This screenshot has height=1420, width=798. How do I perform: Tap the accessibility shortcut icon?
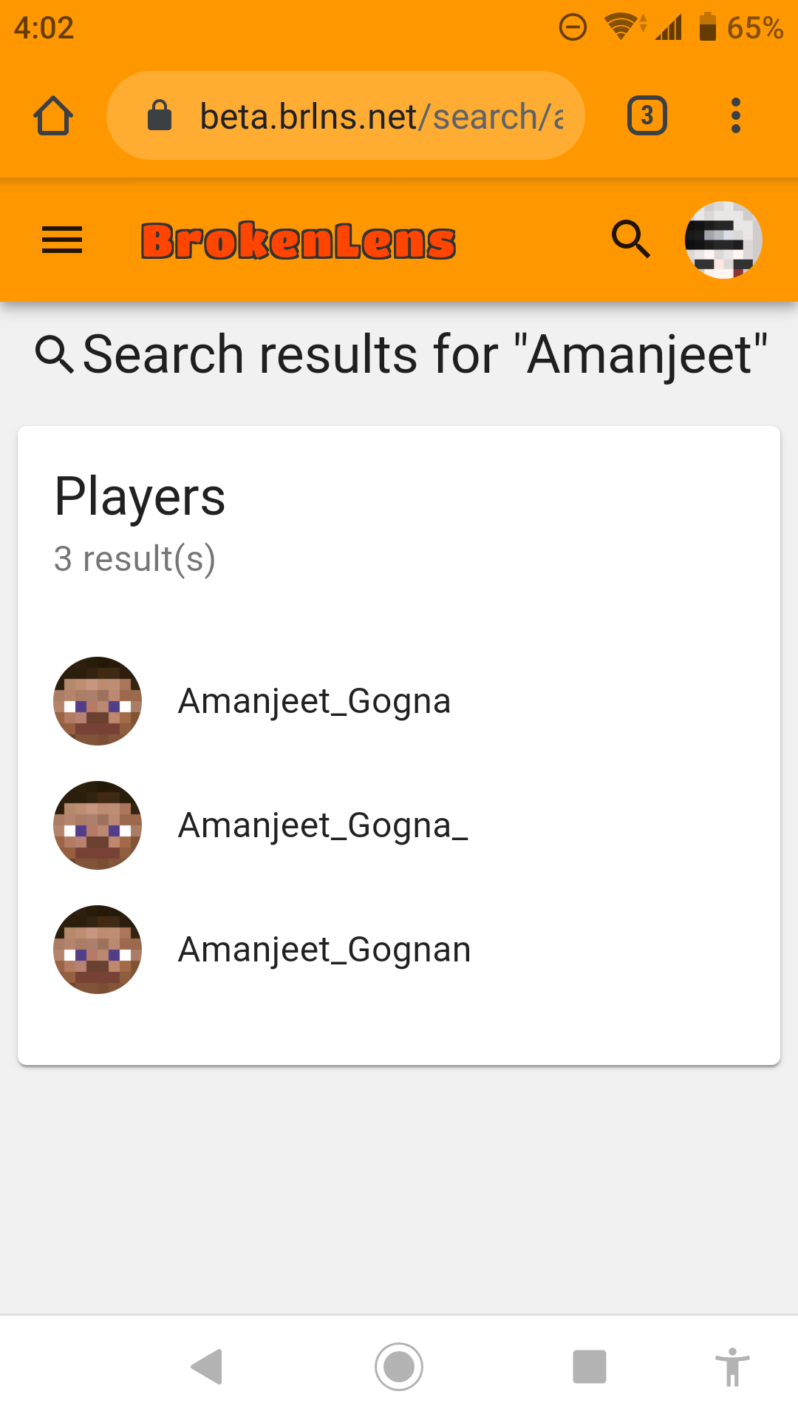[732, 1367]
